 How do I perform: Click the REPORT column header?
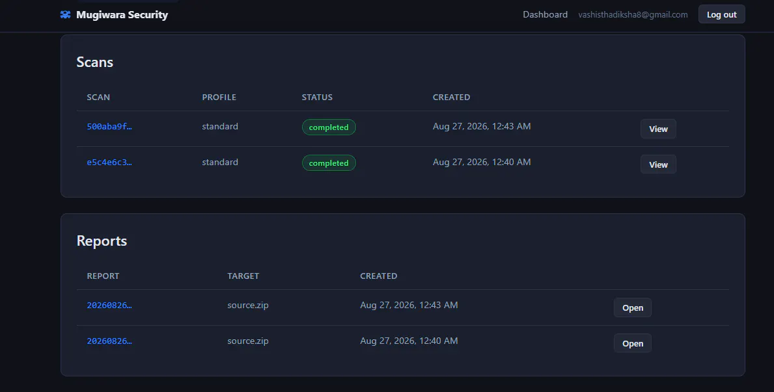click(103, 276)
